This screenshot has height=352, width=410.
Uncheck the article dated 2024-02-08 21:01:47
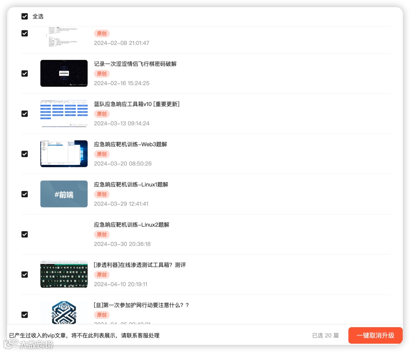coord(25,33)
